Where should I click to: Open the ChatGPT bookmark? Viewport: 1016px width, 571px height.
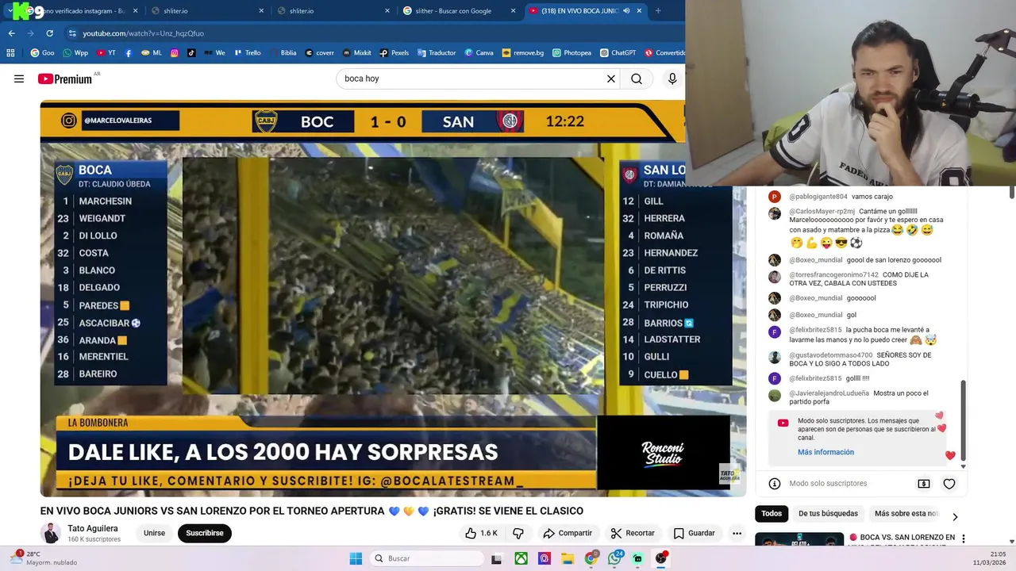(618, 53)
